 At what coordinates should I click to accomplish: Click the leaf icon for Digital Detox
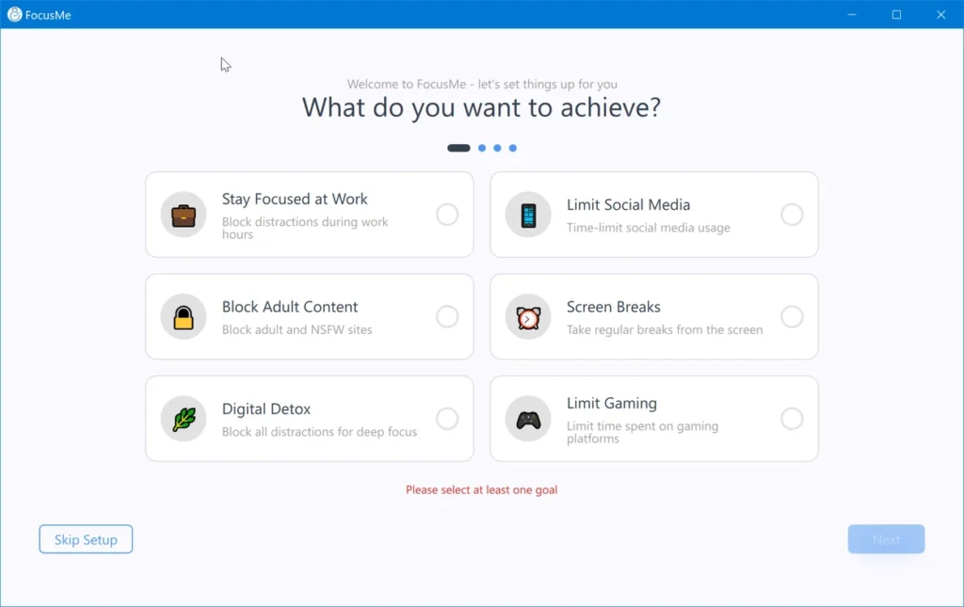[184, 419]
